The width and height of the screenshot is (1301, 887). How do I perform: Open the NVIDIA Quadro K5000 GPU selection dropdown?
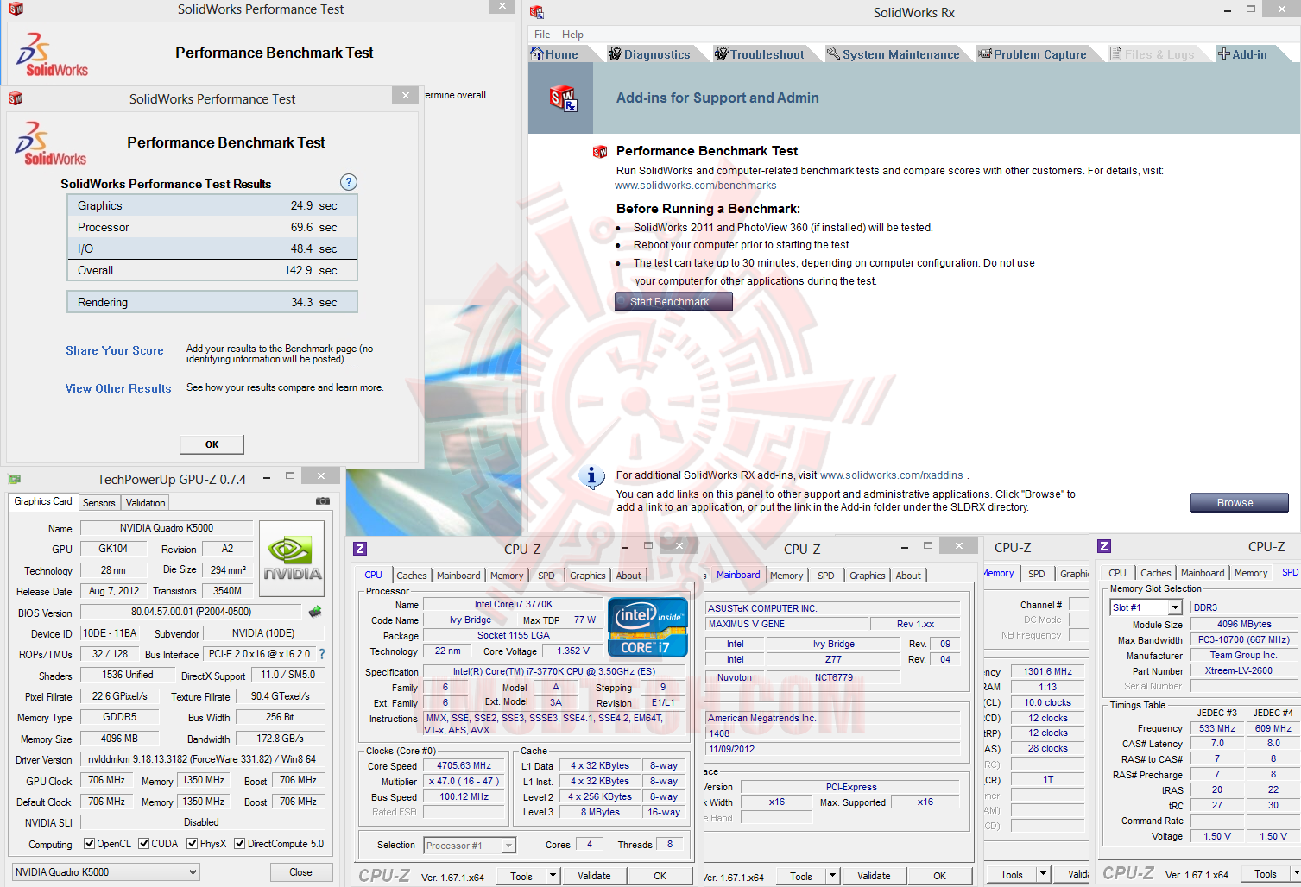[x=106, y=872]
